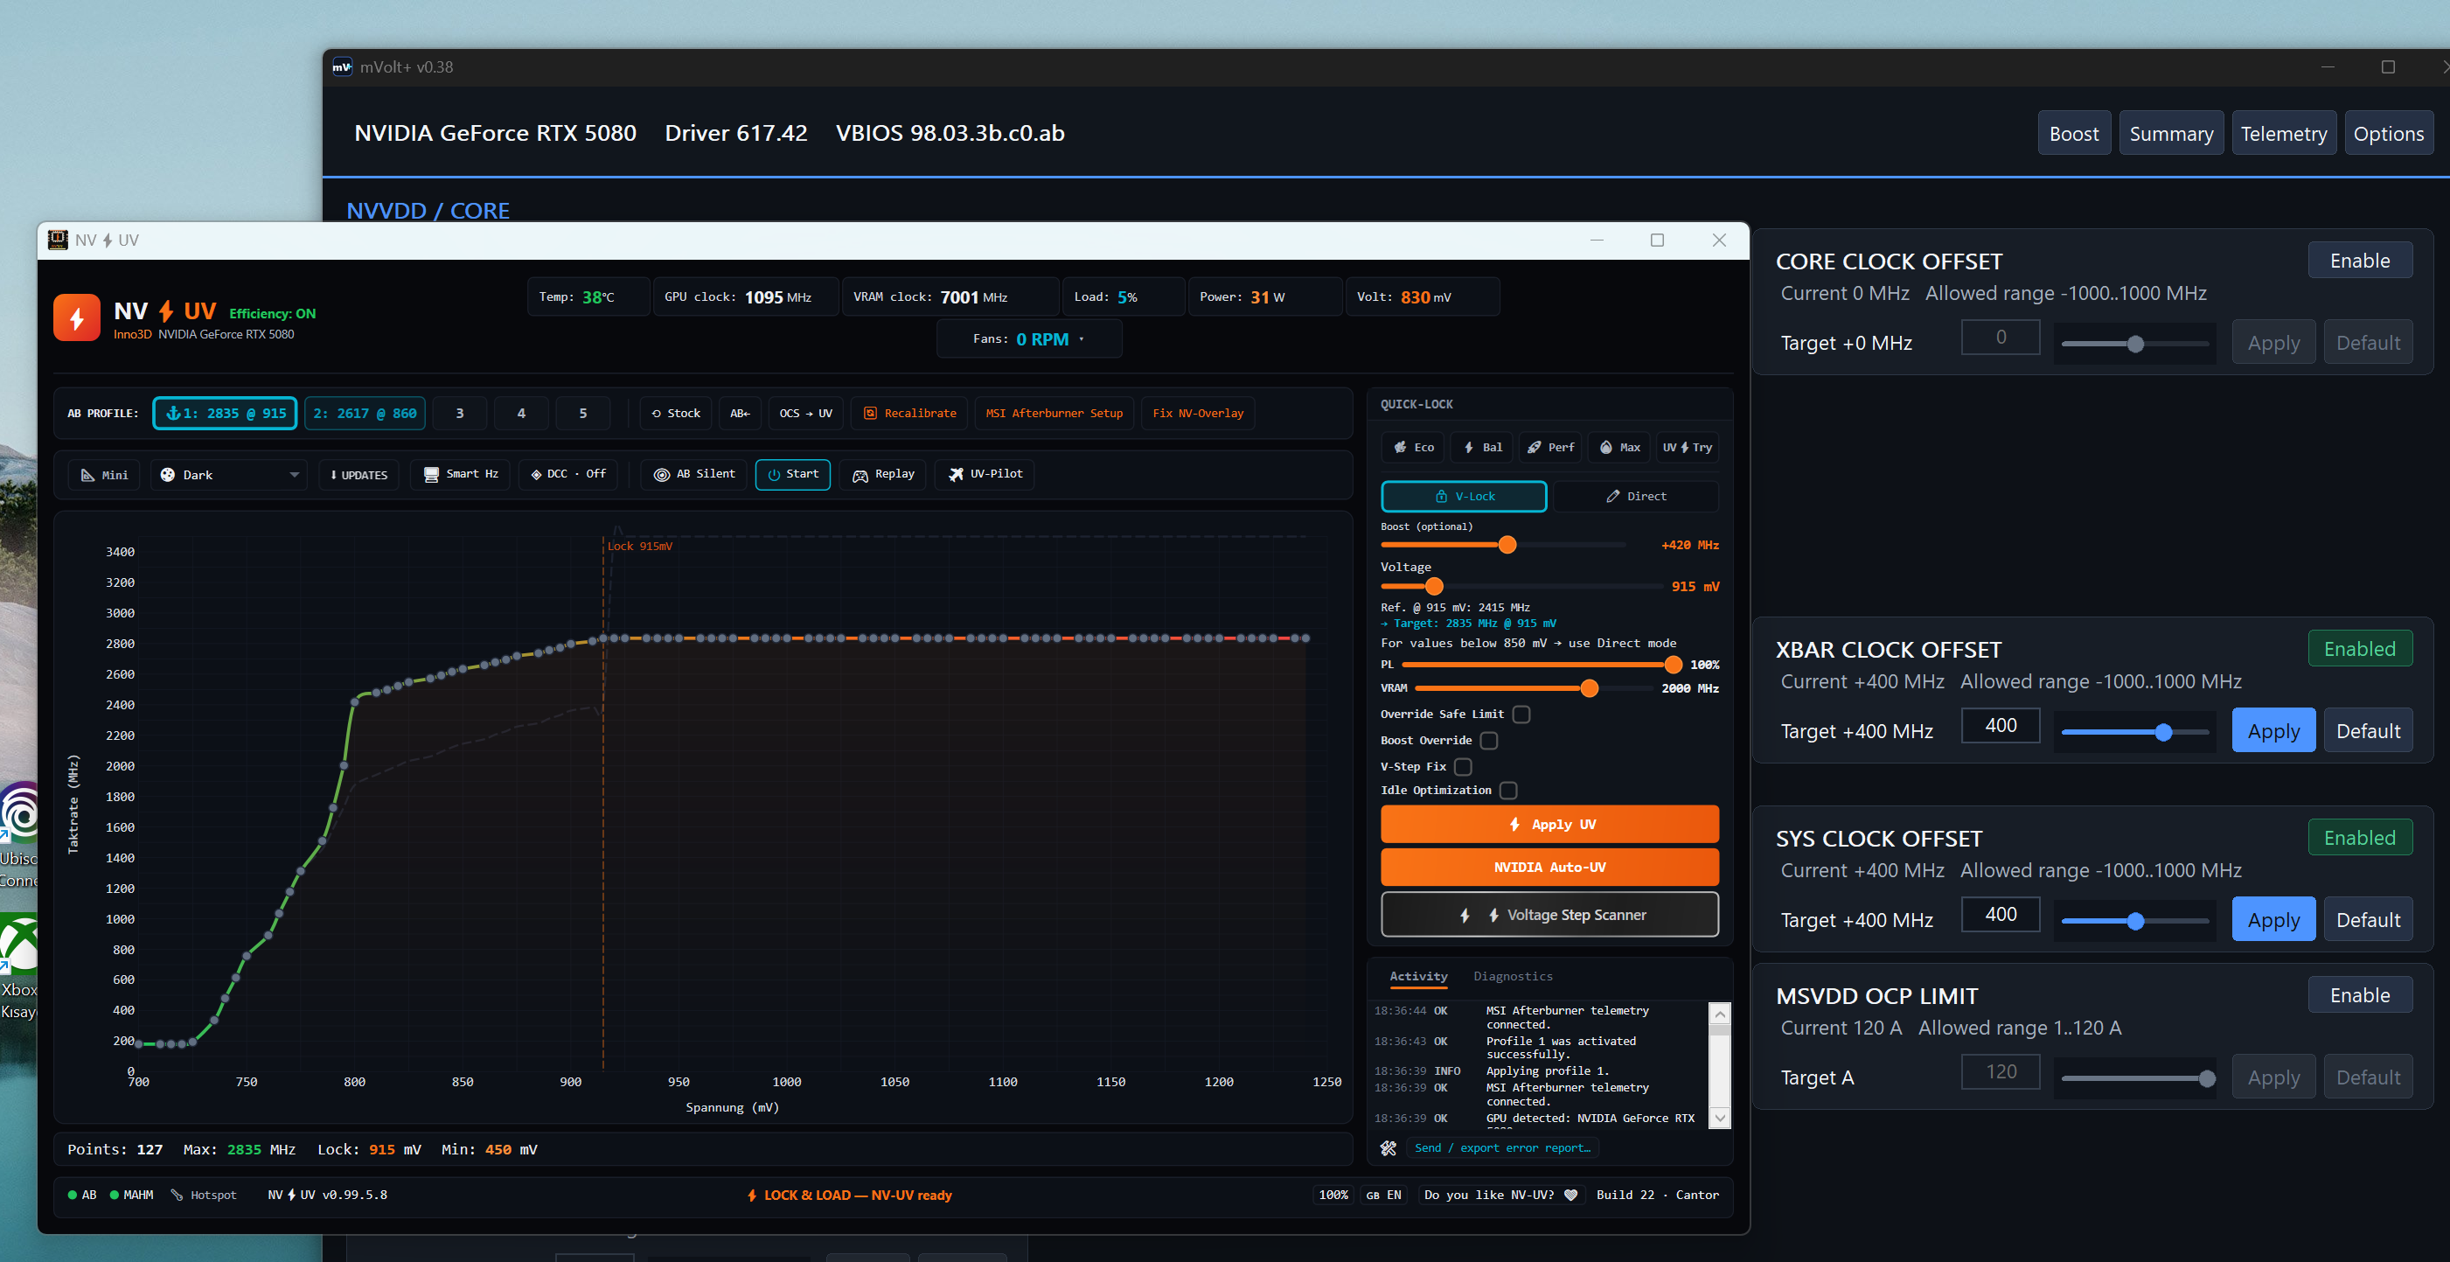The image size is (2450, 1262).
Task: Open the Voltage Step Scanner
Action: click(1549, 915)
